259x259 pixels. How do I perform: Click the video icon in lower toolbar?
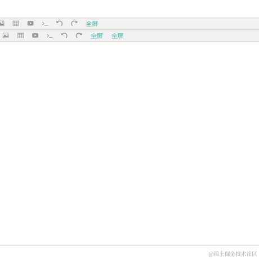pos(35,35)
